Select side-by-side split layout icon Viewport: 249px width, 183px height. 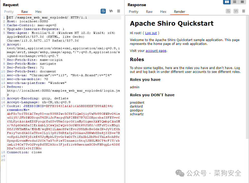pos(227,2)
